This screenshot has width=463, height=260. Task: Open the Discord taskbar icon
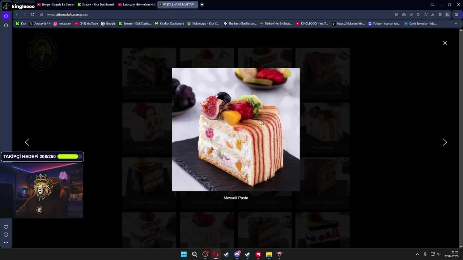click(237, 254)
